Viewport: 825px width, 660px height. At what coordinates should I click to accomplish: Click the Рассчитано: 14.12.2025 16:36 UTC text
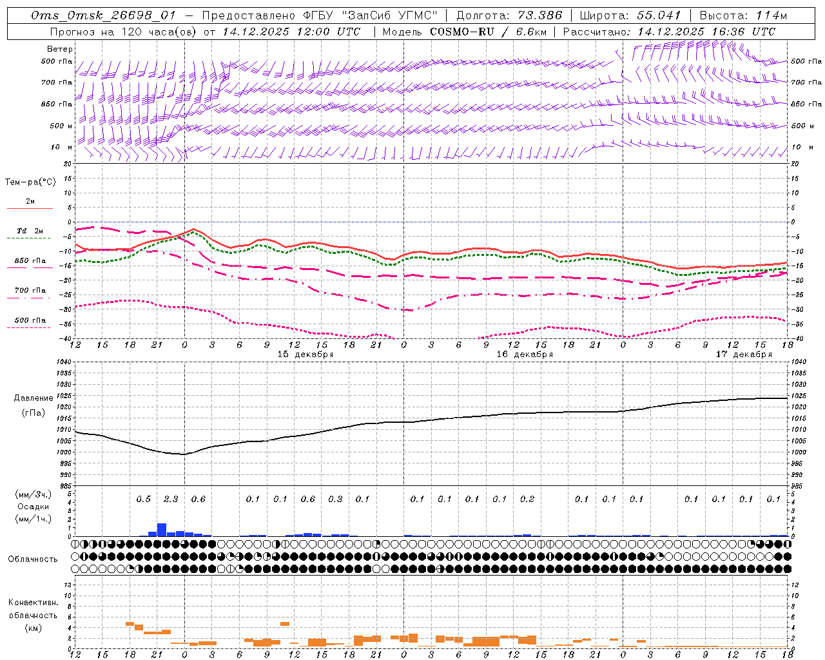click(670, 32)
